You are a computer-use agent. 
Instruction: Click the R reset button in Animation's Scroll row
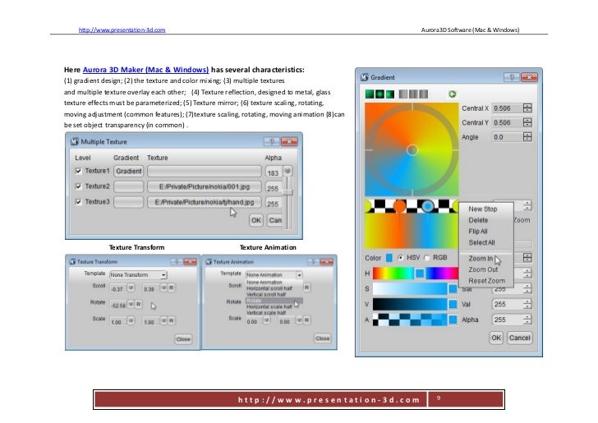tap(306, 287)
